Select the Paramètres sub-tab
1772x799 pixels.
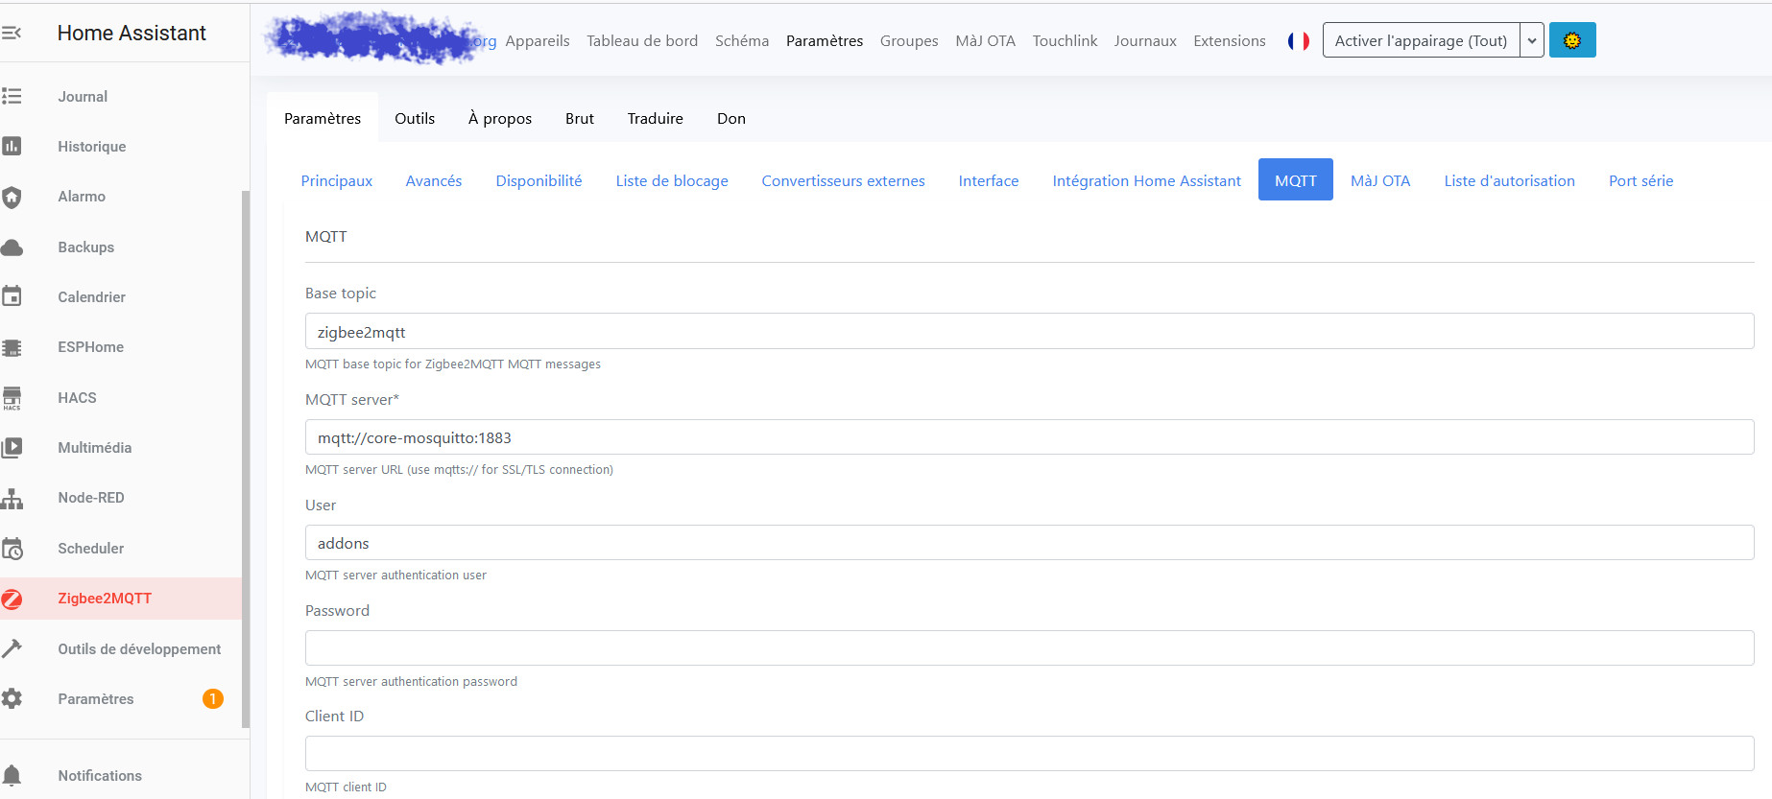click(x=323, y=118)
